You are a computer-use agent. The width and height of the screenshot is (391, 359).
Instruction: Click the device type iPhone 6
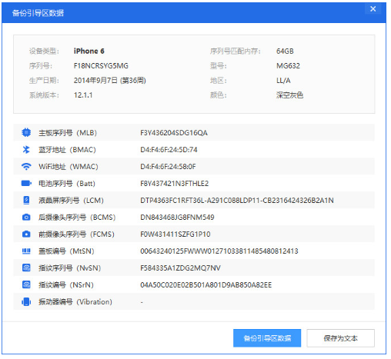pos(89,51)
